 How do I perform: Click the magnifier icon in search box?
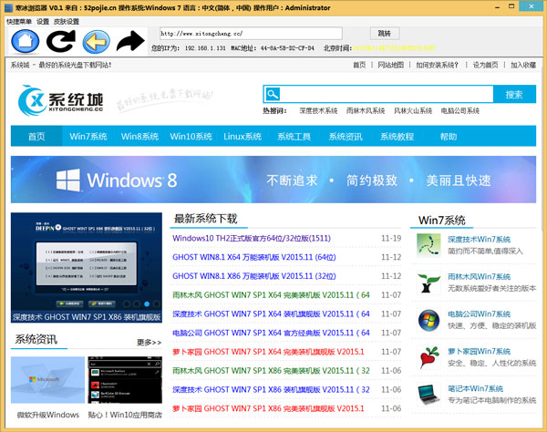click(x=273, y=94)
